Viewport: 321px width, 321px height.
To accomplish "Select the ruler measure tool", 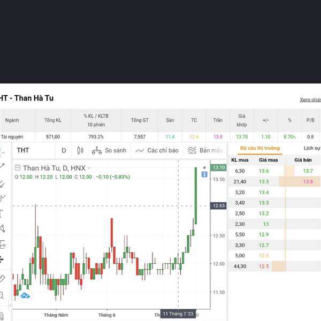I will pyautogui.click(x=2, y=278).
